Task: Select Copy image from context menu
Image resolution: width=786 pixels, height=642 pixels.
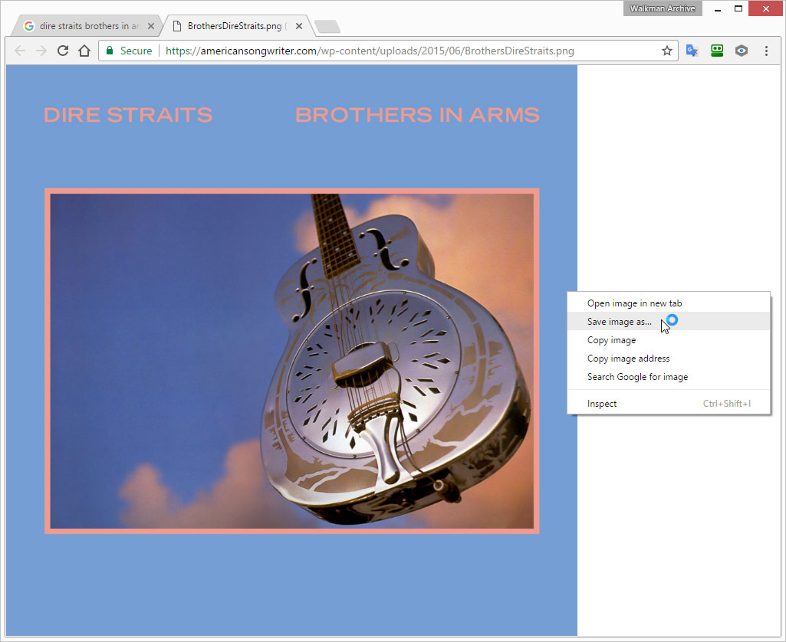Action: (x=669, y=340)
